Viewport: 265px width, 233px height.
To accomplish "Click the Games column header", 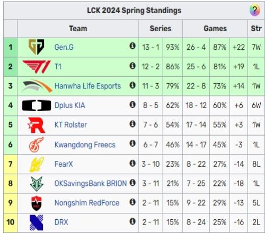I will pos(215,29).
